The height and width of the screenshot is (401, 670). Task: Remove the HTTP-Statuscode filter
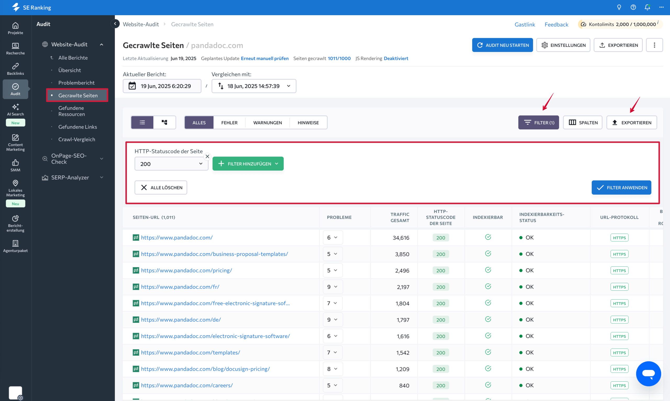pyautogui.click(x=208, y=157)
